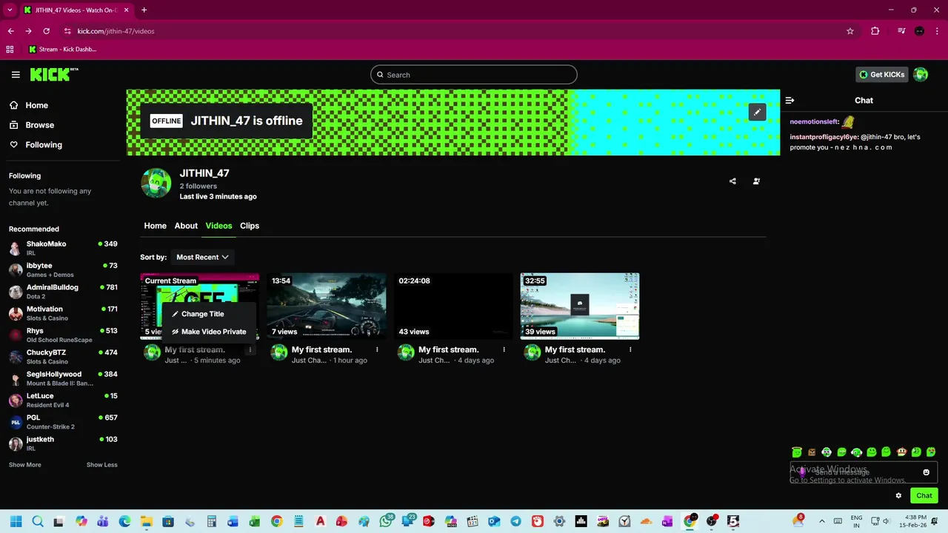This screenshot has height=533, width=948.
Task: Open the profile avatar in top right
Action: click(921, 74)
